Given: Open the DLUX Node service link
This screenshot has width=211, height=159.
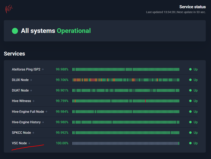Looking at the screenshot, I should pyautogui.click(x=22, y=80).
